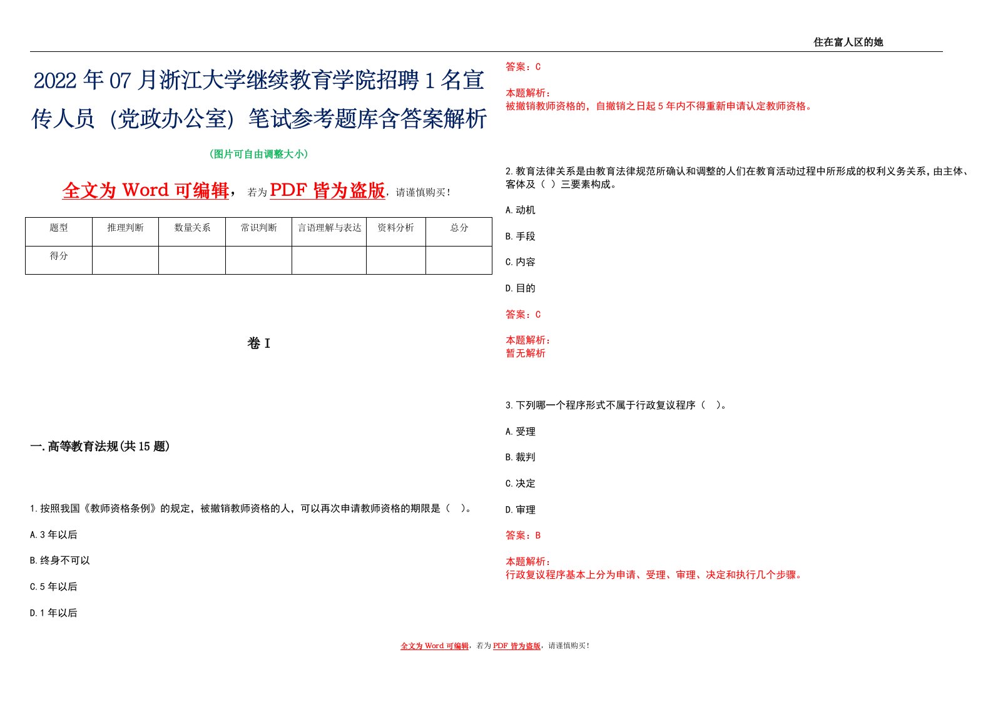This screenshot has width=993, height=702.
Task: Open footer link PDF 皆为盗版
Action: (x=517, y=646)
